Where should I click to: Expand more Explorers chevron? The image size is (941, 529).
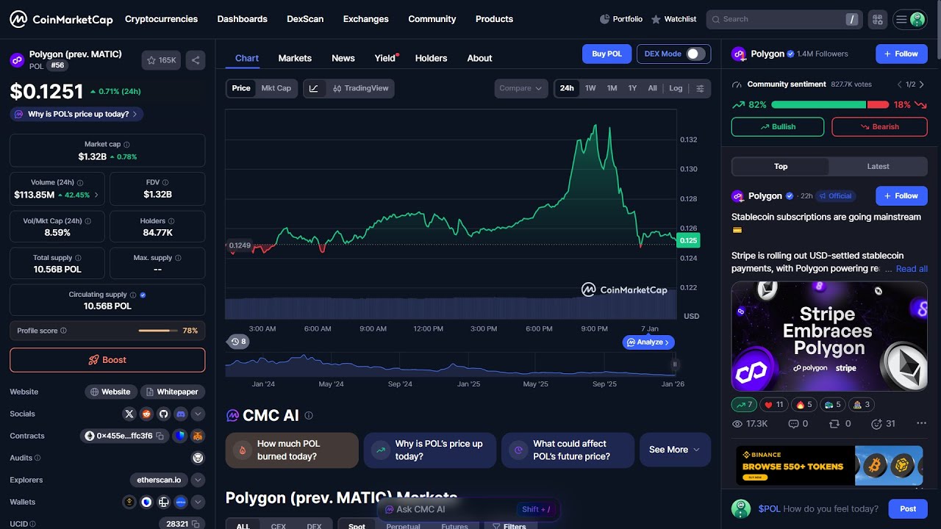(198, 480)
